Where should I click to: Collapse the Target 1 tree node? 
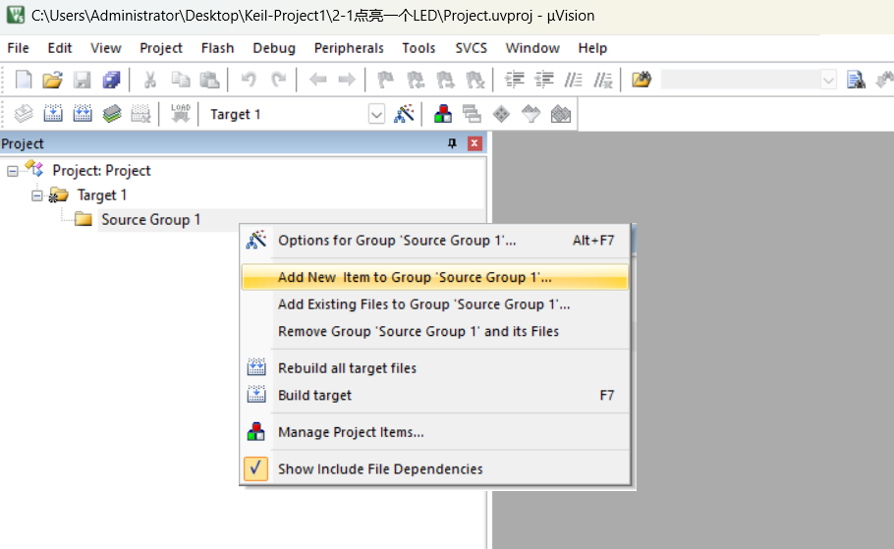pyautogui.click(x=37, y=195)
